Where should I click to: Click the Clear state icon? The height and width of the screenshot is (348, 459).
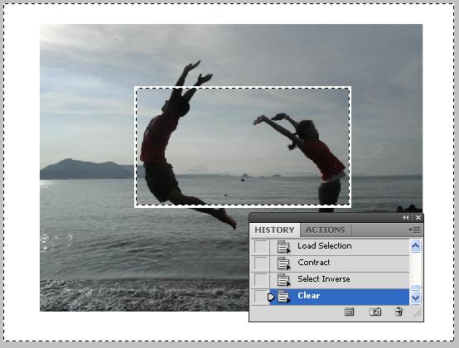(283, 297)
